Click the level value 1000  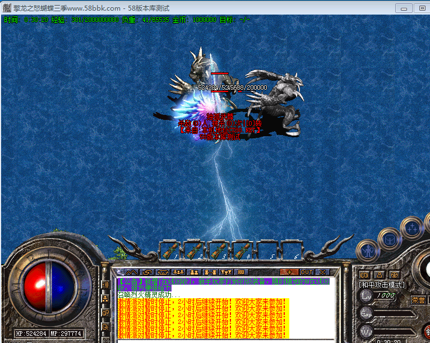point(386,295)
